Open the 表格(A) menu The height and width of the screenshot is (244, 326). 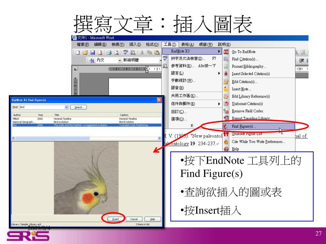[x=188, y=44]
